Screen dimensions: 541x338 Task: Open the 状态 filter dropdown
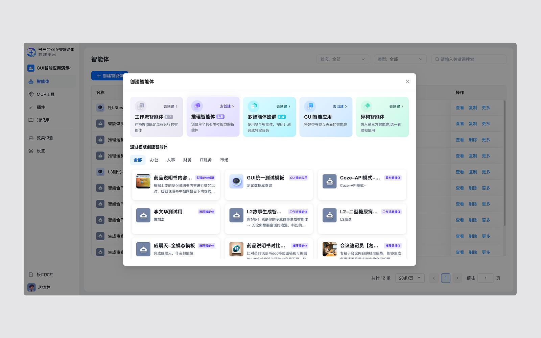coord(343,59)
